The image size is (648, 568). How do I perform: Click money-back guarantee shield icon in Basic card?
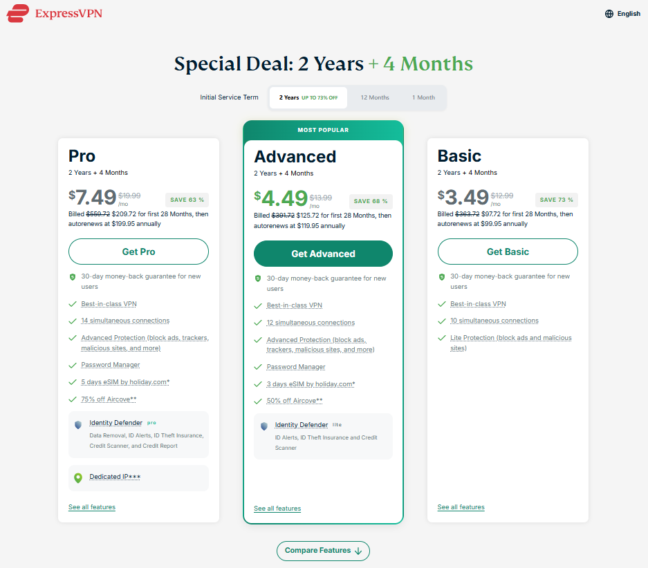tap(442, 276)
